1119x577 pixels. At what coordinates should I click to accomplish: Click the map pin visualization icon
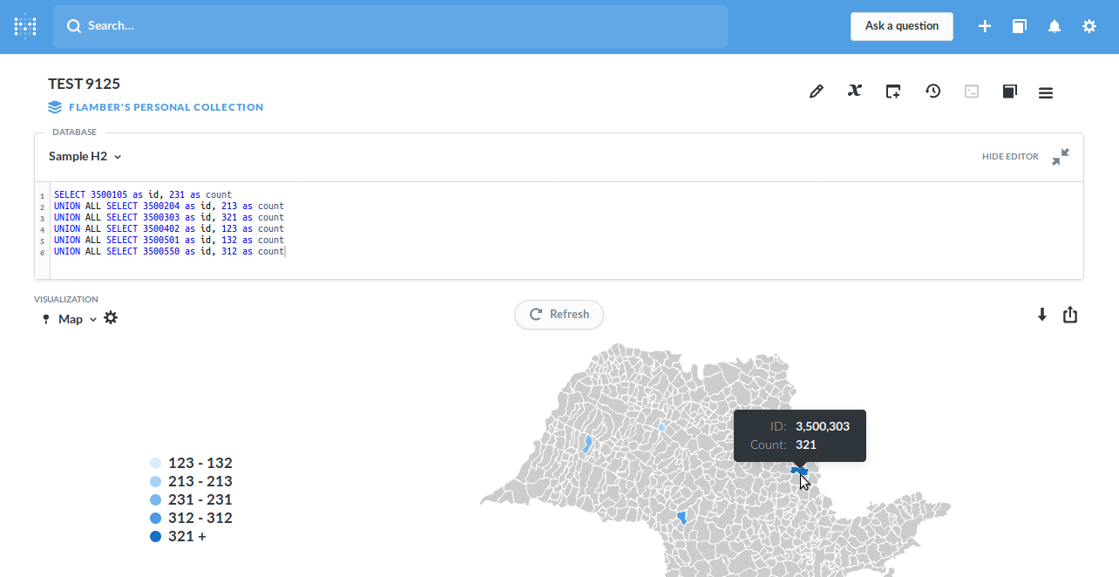tap(45, 318)
